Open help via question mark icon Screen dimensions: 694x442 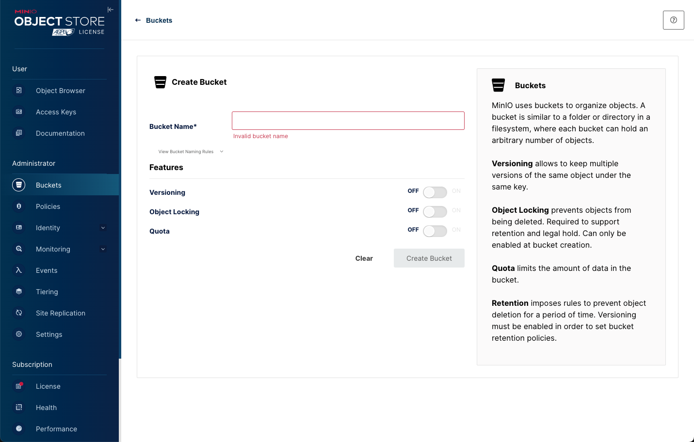pyautogui.click(x=674, y=20)
